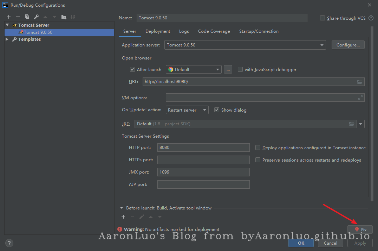Open edit templates wrench icon
Viewport: 378px width, 251px height.
coord(36,17)
